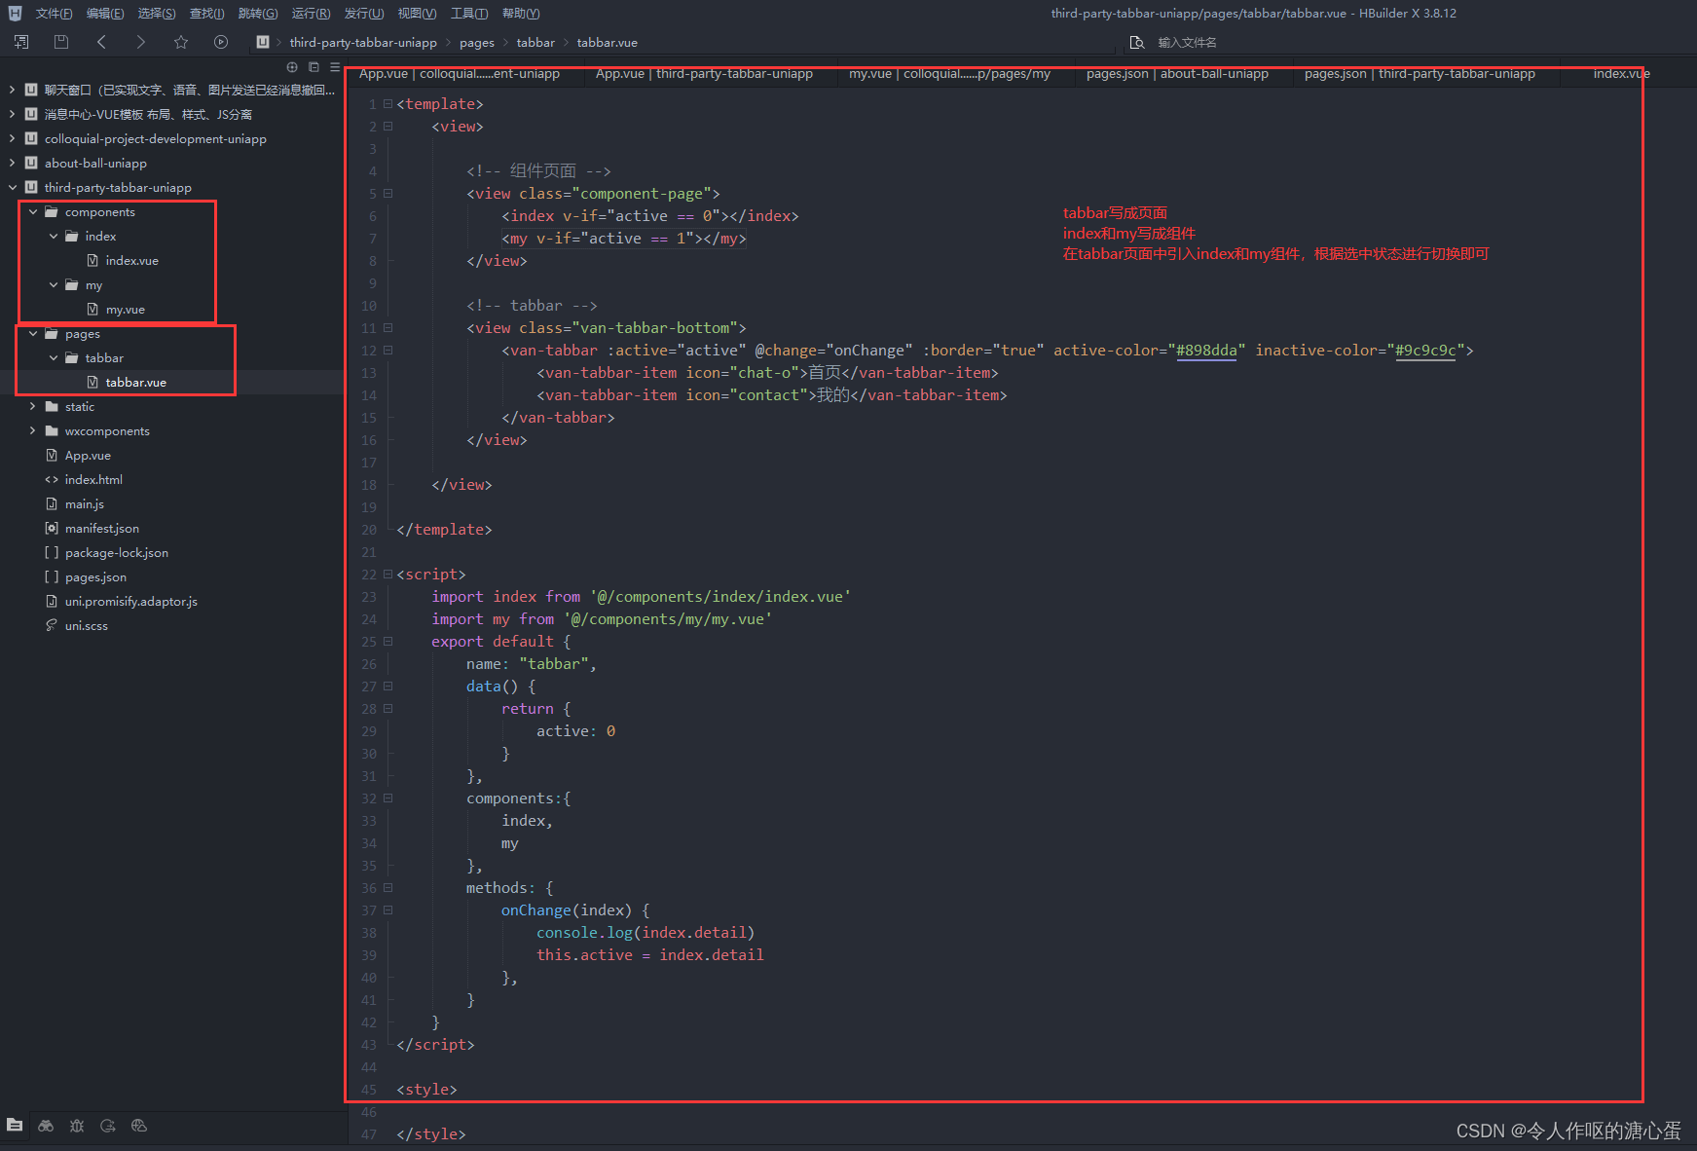Click the third-party-tabbar-uniapp breadcrumb
The width and height of the screenshot is (1697, 1151).
[363, 43]
